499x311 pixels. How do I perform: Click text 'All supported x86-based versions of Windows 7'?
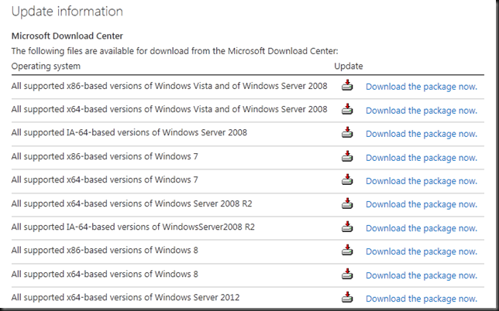click(105, 156)
